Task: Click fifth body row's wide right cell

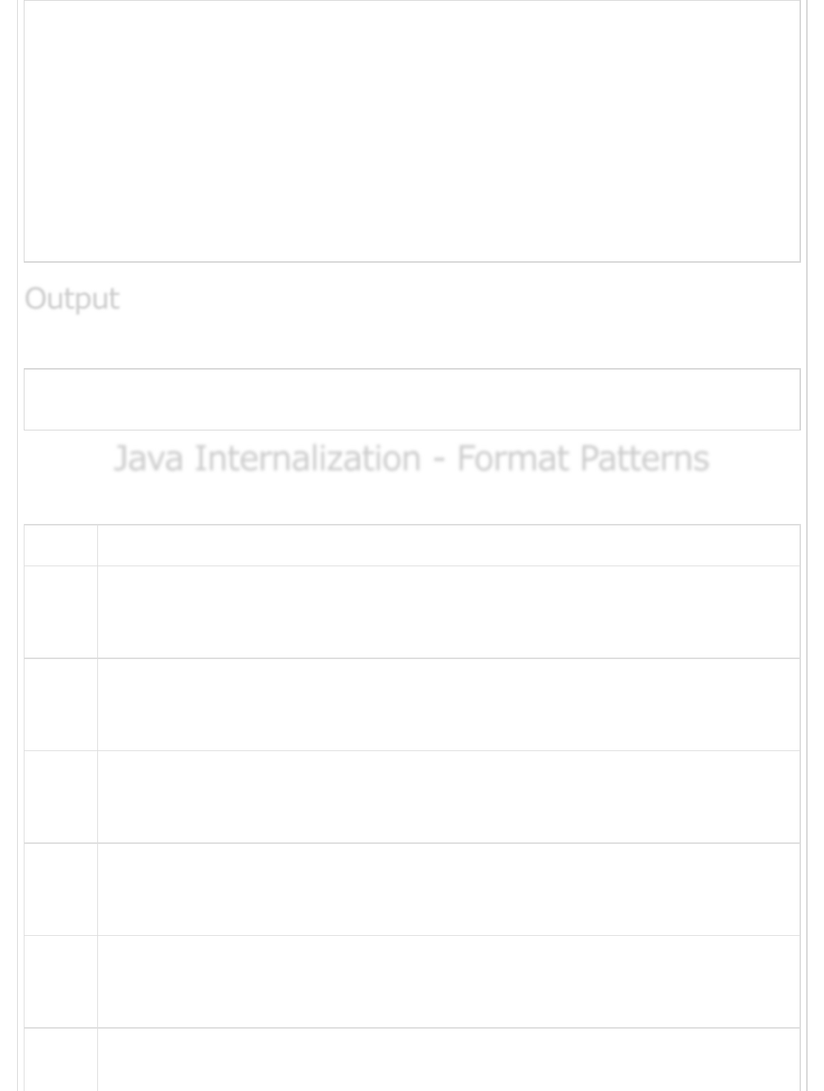Action: [x=448, y=982]
